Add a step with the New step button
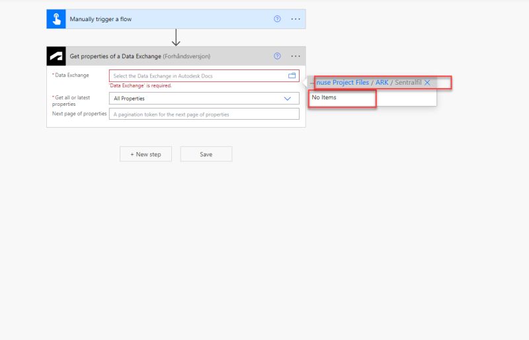 tap(145, 154)
